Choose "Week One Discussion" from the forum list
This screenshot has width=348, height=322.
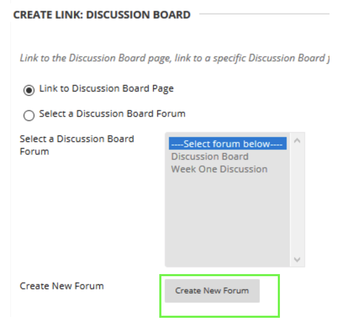219,169
